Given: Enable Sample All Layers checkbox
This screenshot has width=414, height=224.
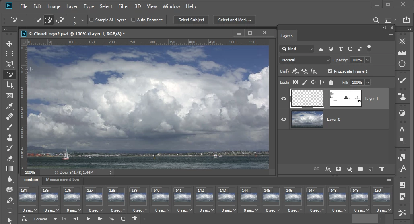Looking at the screenshot, I should [x=91, y=20].
